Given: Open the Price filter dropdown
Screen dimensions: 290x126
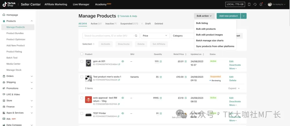Looking at the screenshot, I should [155, 36].
